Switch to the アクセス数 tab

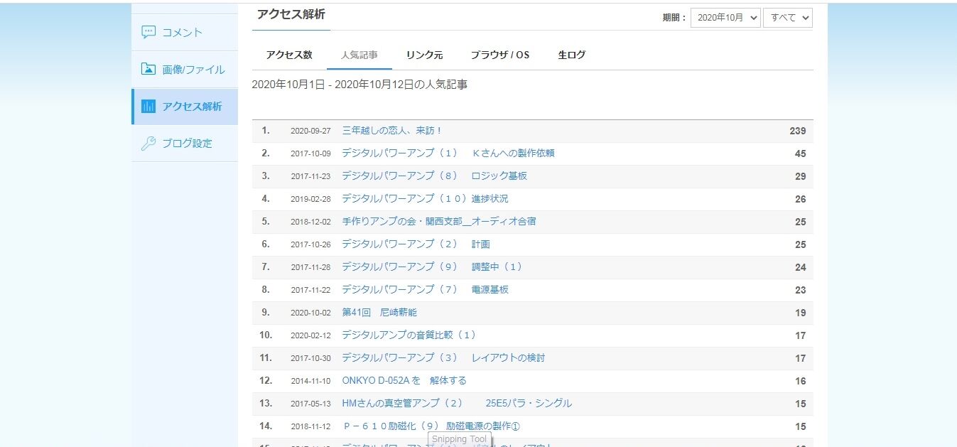point(289,55)
